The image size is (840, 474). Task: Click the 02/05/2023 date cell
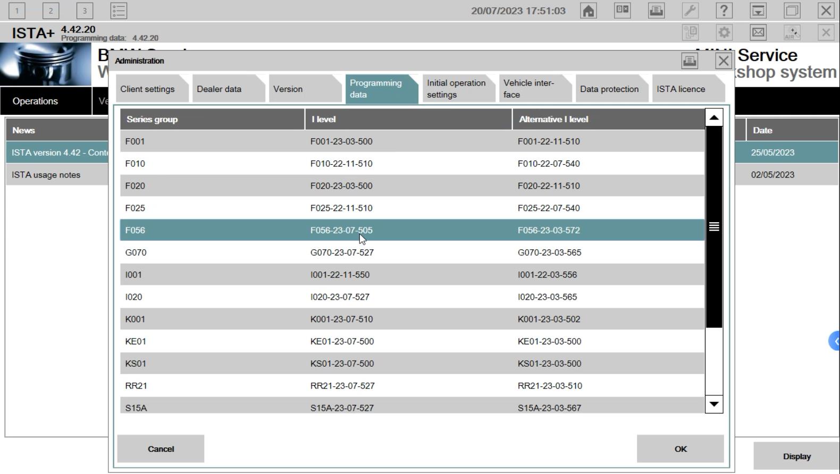(772, 175)
